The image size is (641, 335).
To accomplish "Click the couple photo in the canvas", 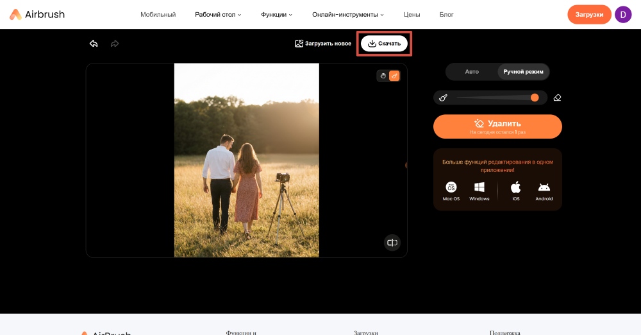I will point(247,160).
